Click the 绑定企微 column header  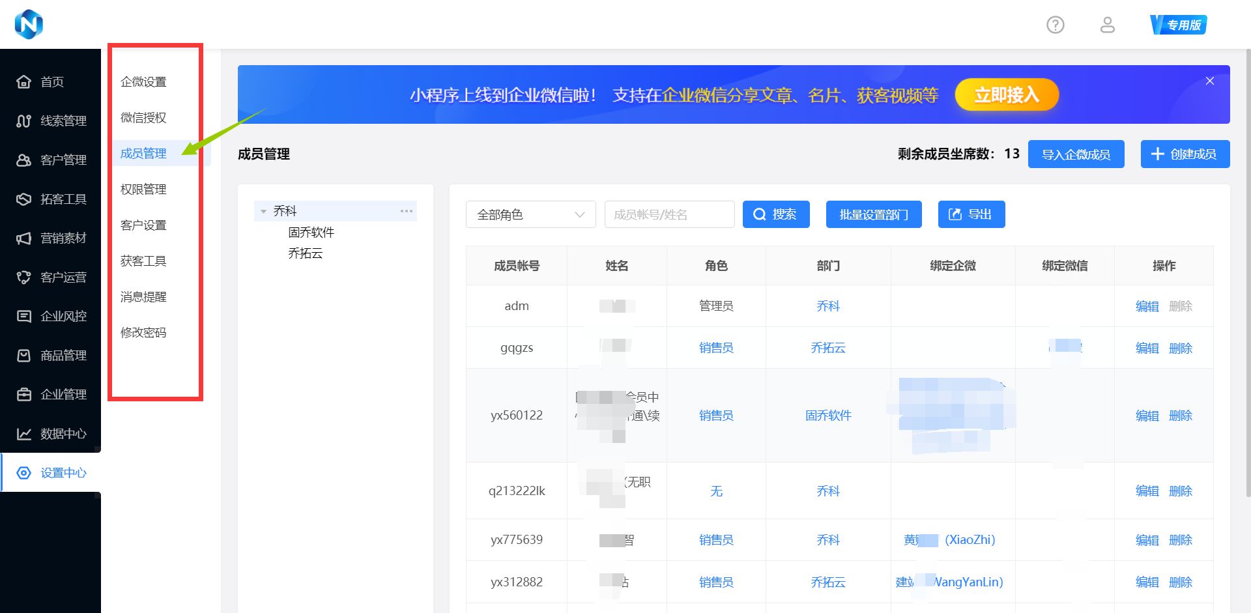pos(953,266)
